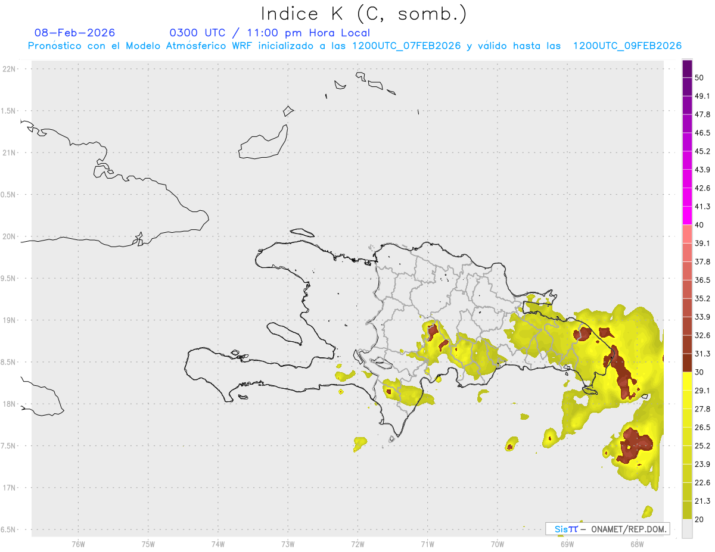715x552 pixels.
Task: Click the "SisTT - ONAMET/REP.DOM." credit label
Action: point(608,529)
